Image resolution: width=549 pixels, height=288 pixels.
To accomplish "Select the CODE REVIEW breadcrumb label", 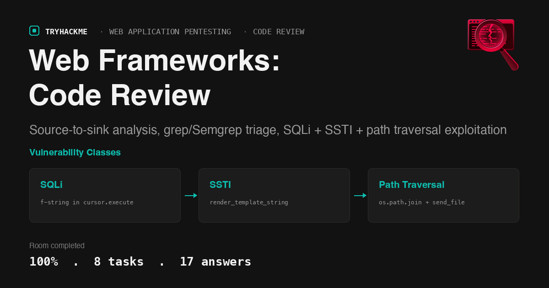I will [x=279, y=32].
